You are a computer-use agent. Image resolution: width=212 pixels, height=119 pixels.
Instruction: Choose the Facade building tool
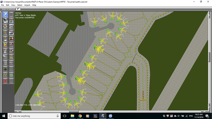[5, 63]
